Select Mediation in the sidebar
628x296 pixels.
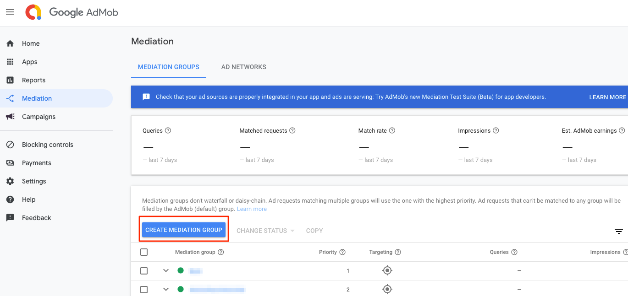tap(56, 98)
